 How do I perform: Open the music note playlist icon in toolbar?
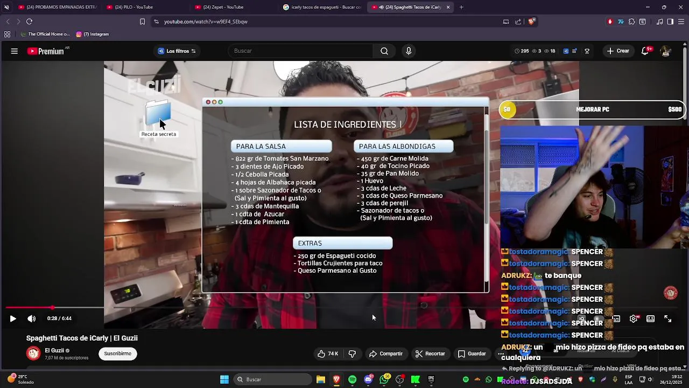660,22
